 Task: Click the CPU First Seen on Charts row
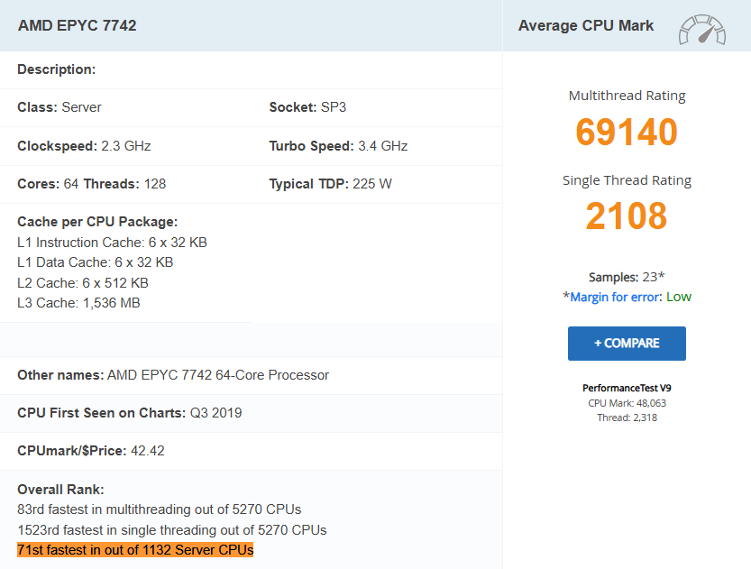[x=129, y=413]
